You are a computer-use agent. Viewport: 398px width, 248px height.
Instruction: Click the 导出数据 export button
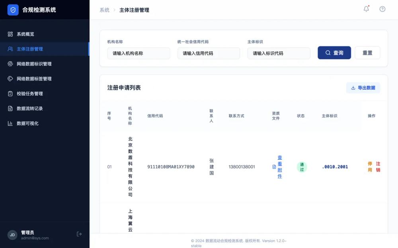[363, 87]
